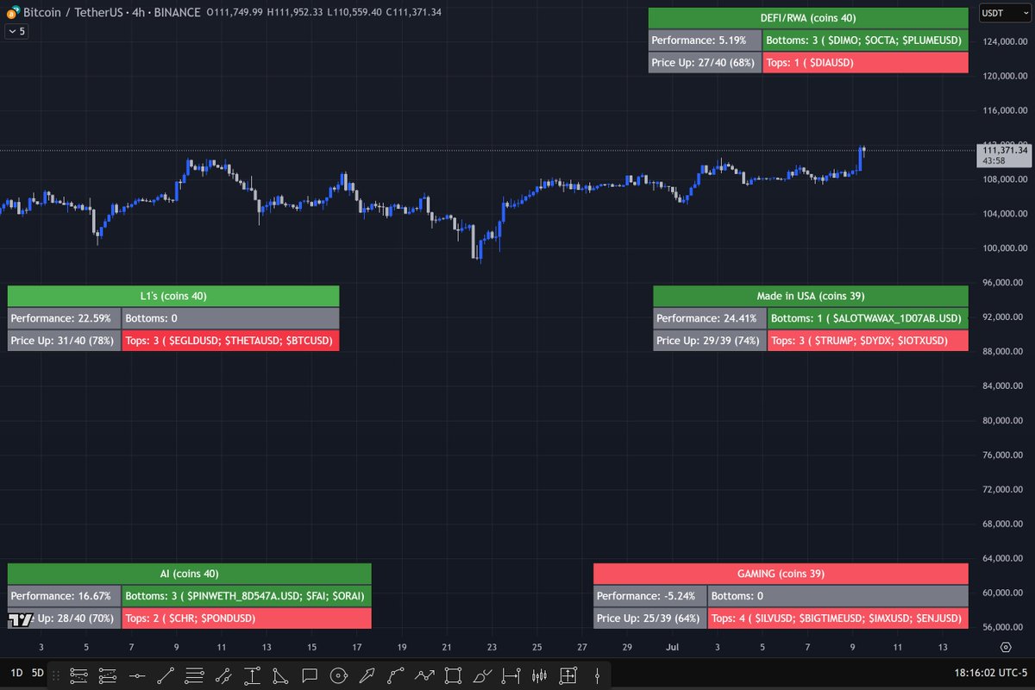Select the brush drawing tool
The width and height of the screenshot is (1035, 690).
(x=482, y=675)
